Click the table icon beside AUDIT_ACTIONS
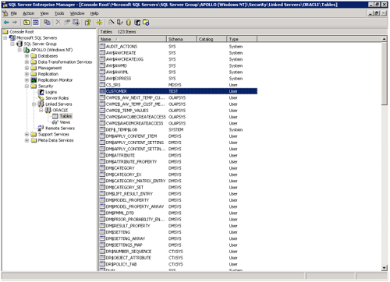 (x=102, y=47)
